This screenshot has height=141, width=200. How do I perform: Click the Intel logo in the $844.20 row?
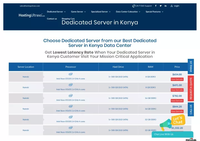71,106
